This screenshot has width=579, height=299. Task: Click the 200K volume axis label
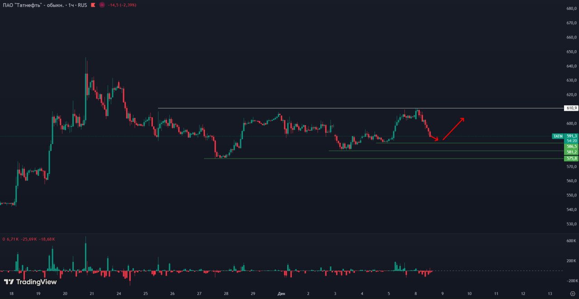571,261
